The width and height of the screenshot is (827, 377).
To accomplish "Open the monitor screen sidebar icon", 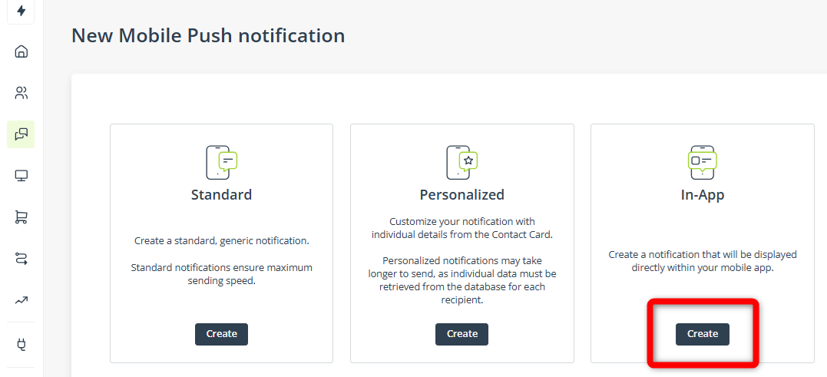I will click(21, 176).
